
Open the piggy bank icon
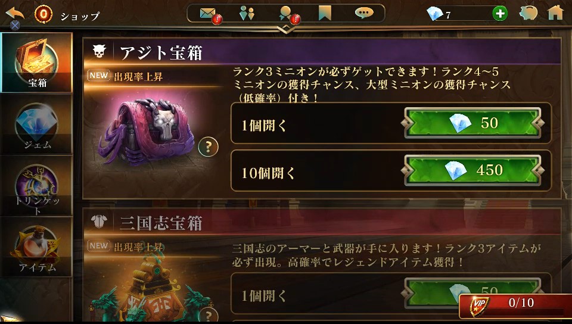529,14
